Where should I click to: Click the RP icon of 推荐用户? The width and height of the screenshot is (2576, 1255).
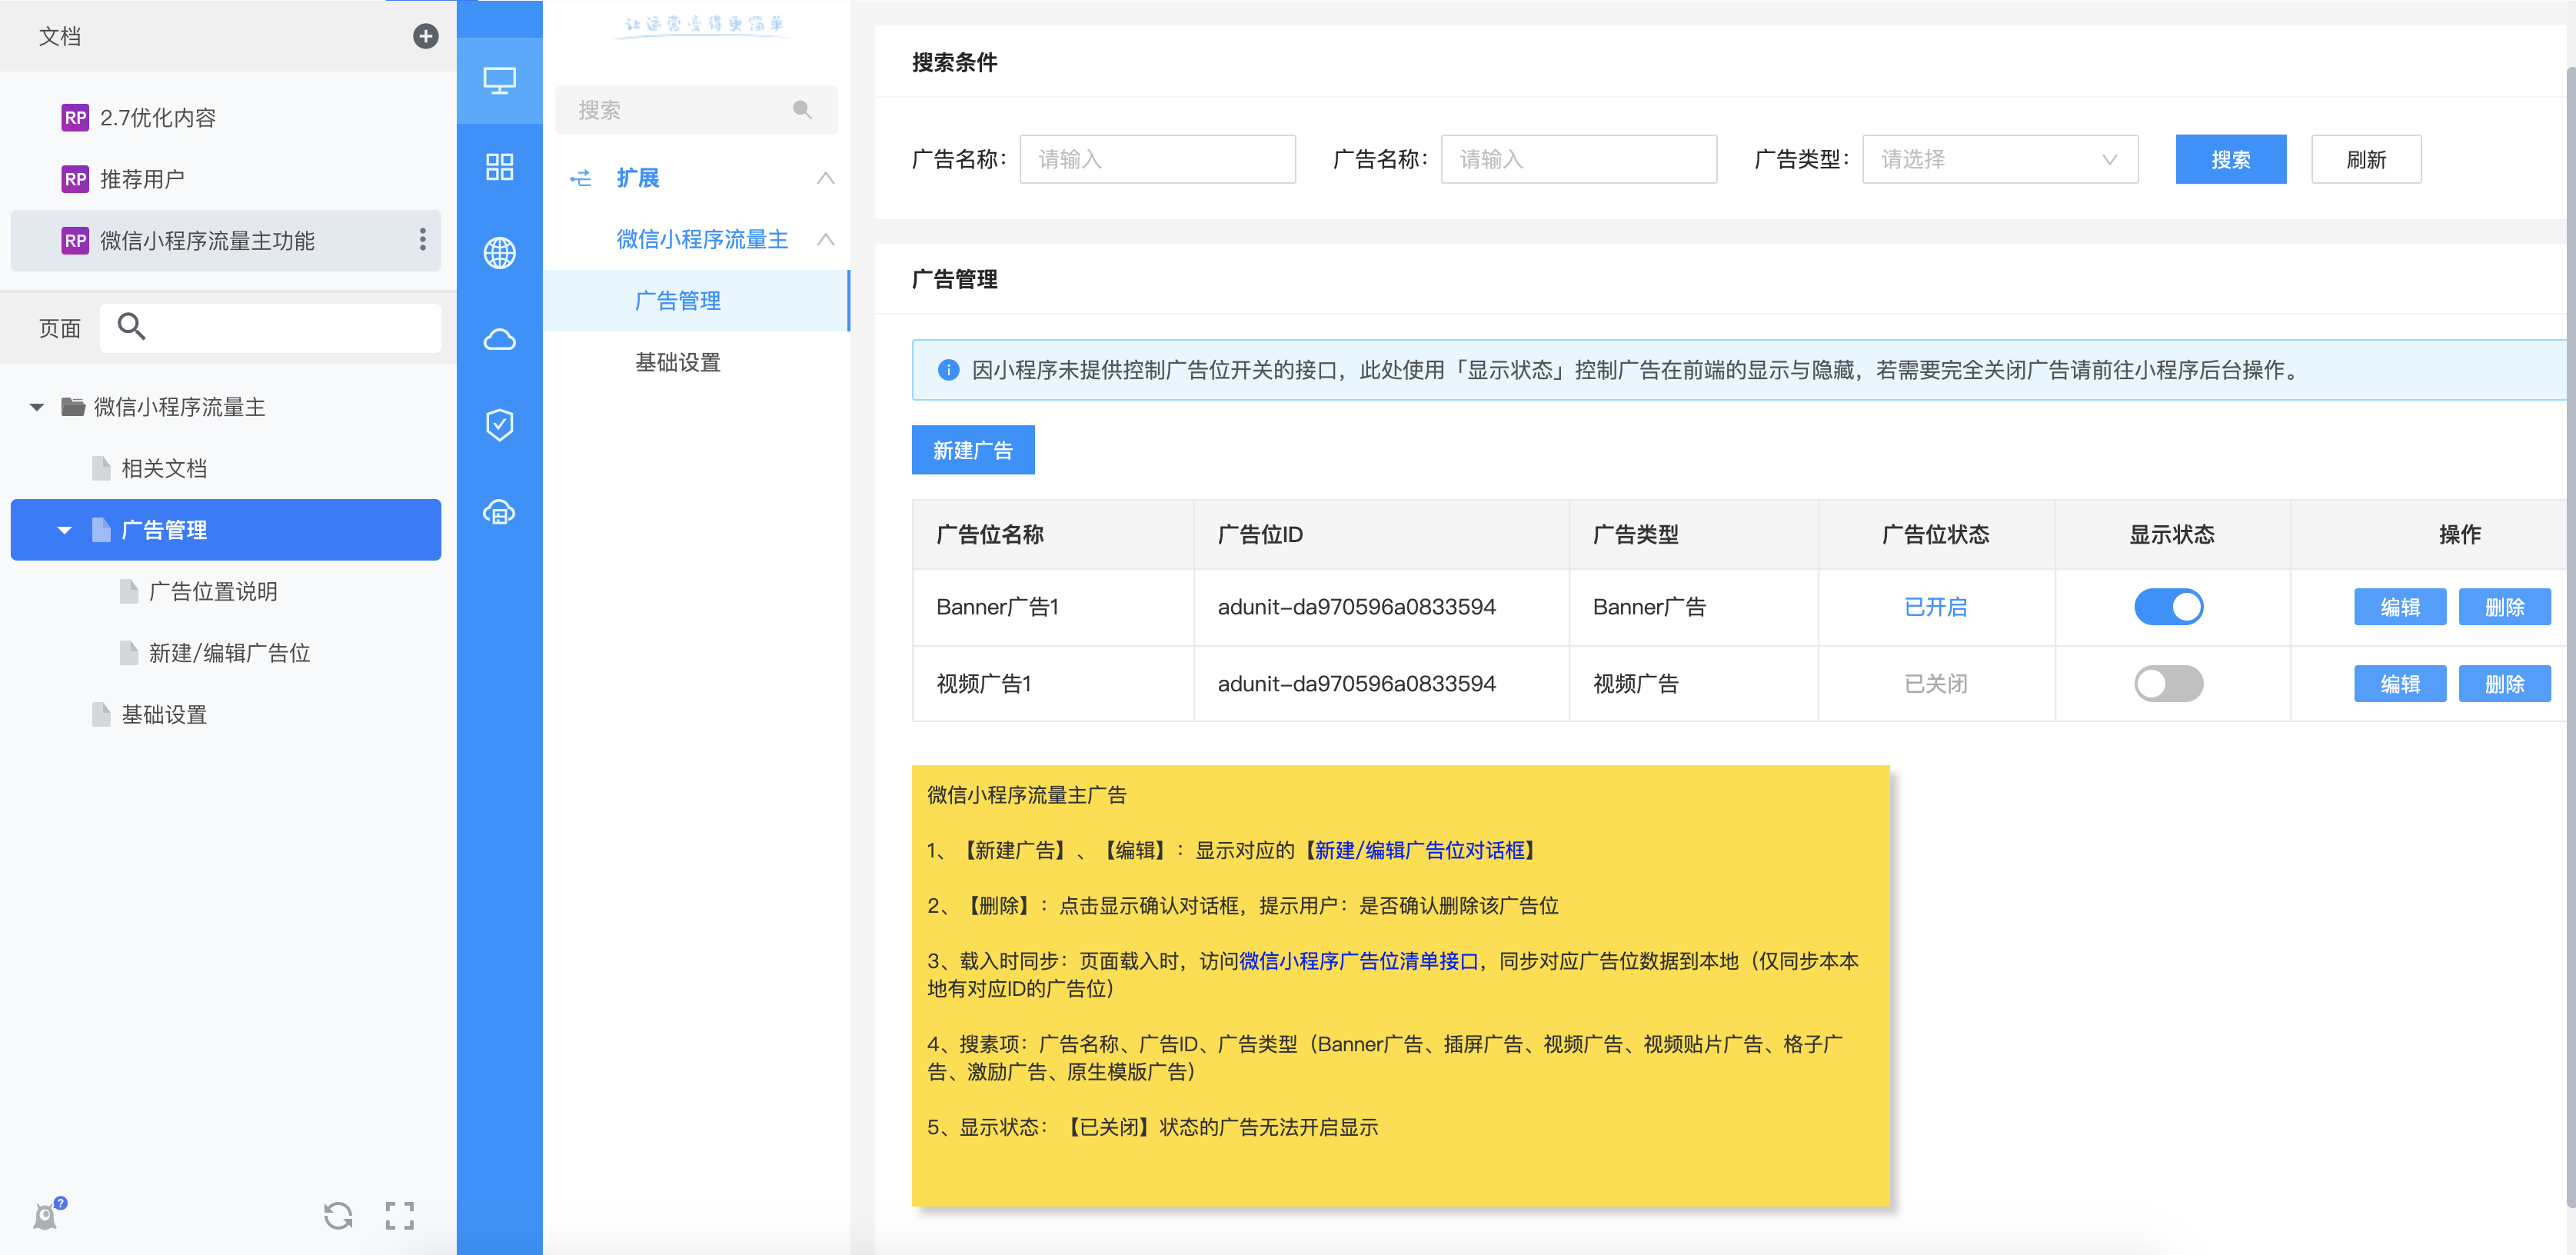[75, 179]
